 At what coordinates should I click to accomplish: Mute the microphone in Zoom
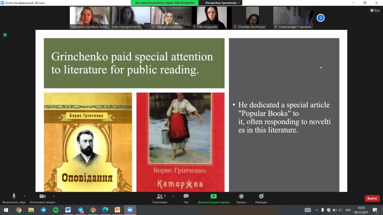(14, 196)
